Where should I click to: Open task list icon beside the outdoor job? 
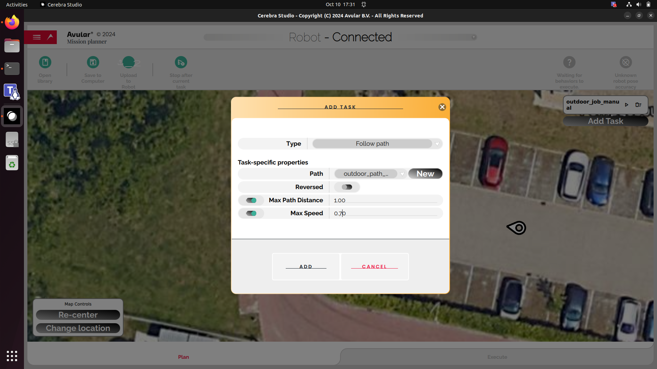coord(638,105)
